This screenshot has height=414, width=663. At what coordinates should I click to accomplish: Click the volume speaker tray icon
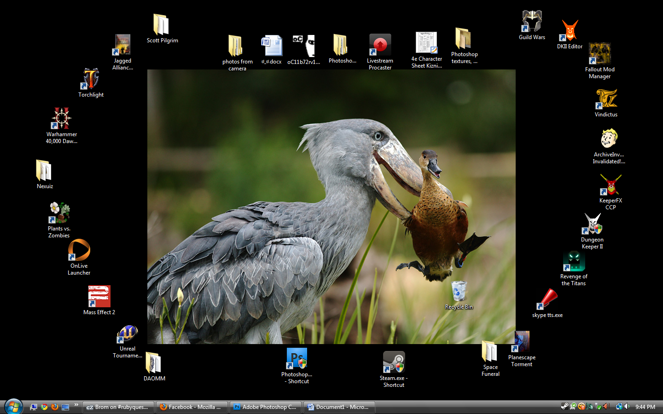pyautogui.click(x=627, y=407)
